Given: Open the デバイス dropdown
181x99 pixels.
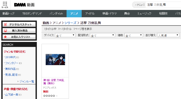Looking at the screenshot, I should tap(65, 35).
